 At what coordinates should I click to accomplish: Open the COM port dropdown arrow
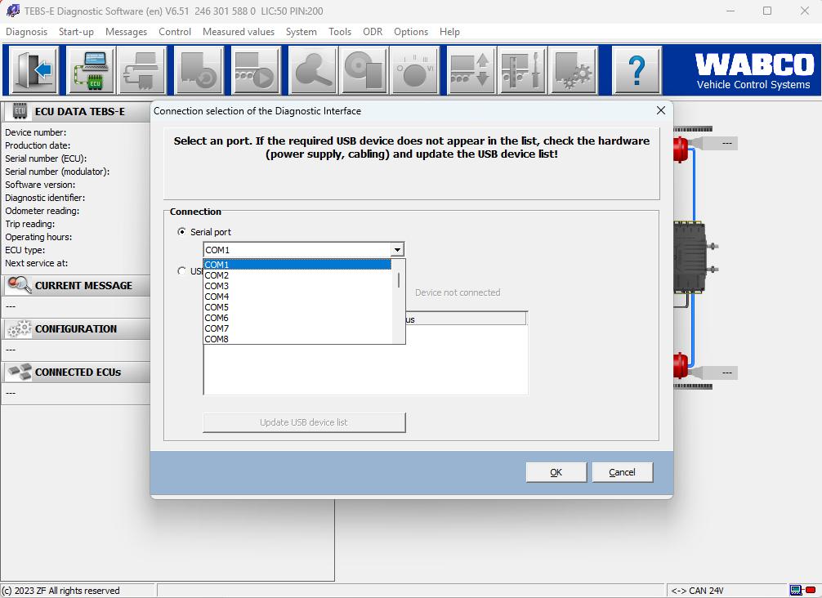pyautogui.click(x=397, y=248)
